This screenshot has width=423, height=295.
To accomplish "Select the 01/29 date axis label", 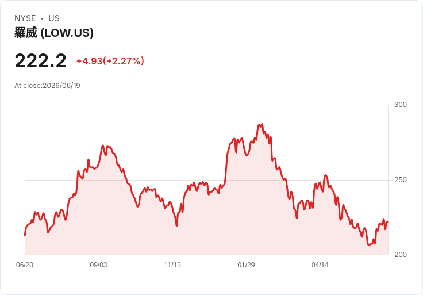I will [x=246, y=265].
